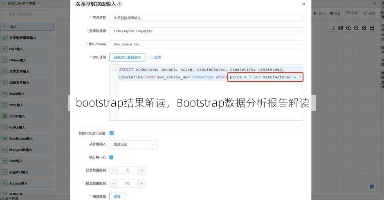Click the StarRocks输入 component icon
Screen dimensions: 384x200
click(x=4, y=139)
